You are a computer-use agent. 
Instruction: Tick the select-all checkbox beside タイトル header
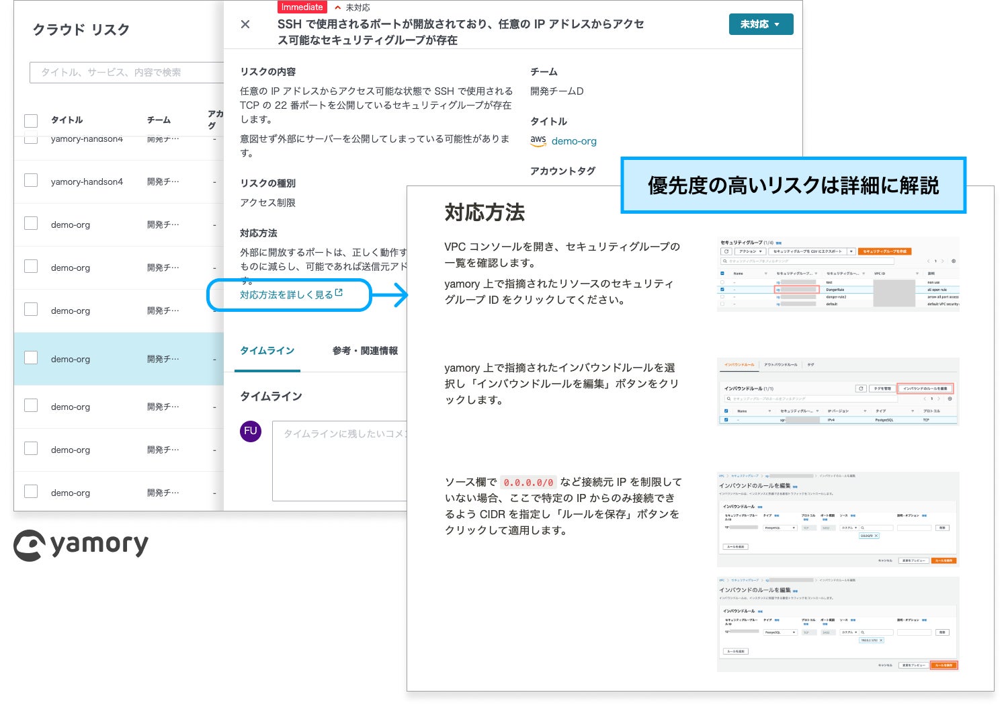coord(31,120)
